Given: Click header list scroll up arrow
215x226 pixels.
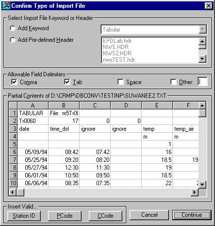Looking at the screenshot, I should (202, 41).
